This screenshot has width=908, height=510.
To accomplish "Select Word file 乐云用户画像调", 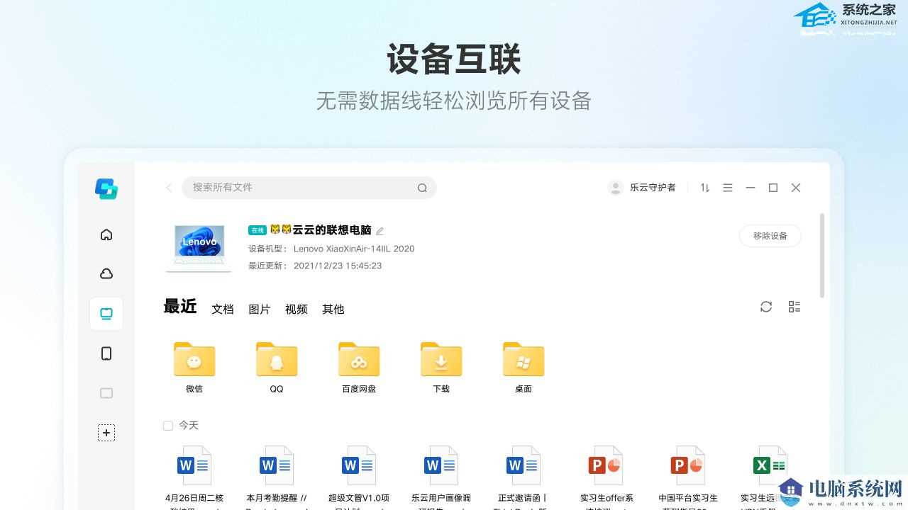I will click(x=441, y=476).
